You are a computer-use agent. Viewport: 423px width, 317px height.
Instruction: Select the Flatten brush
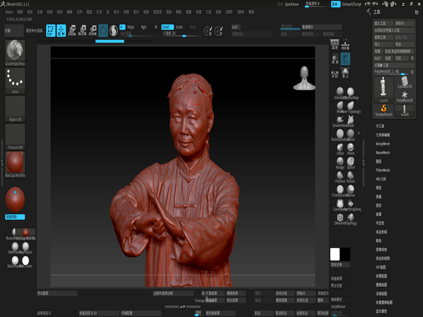pos(339,175)
